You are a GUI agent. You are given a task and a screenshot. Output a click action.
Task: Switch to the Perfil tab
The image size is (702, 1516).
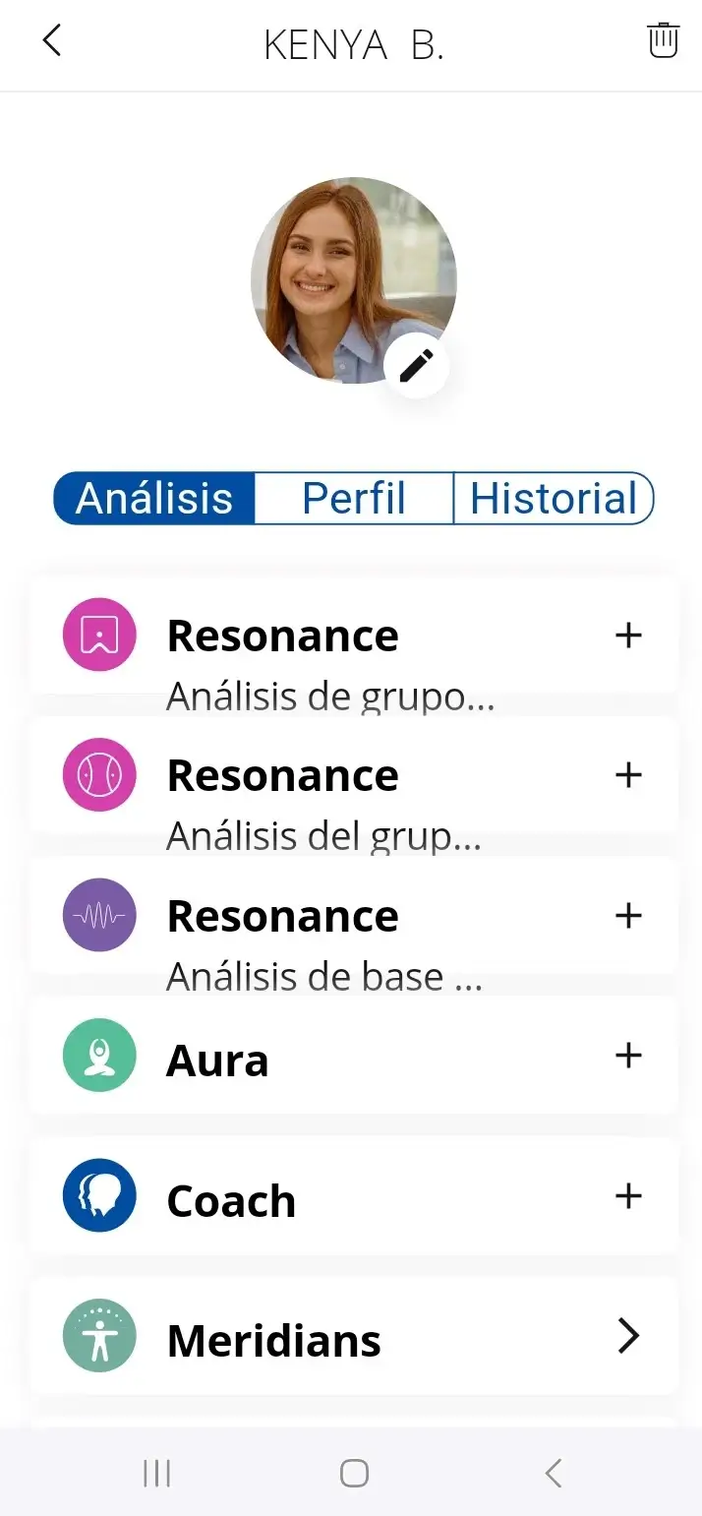[354, 499]
